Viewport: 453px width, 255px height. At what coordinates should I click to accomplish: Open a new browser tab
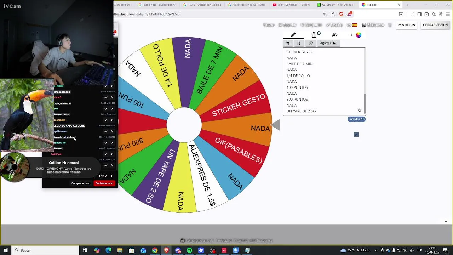pos(407,5)
